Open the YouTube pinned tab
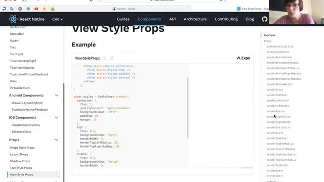This screenshot has height=182, width=324. click(36, 9)
